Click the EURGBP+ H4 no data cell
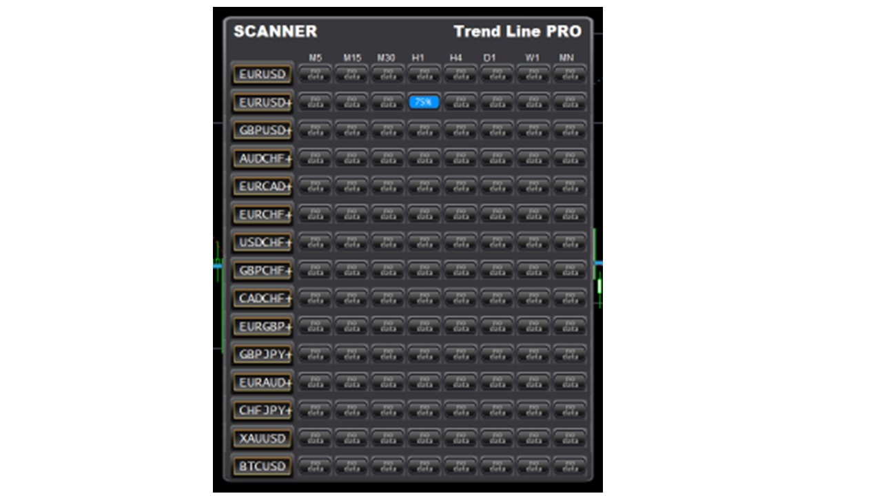Image resolution: width=882 pixels, height=496 pixels. pyautogui.click(x=460, y=326)
